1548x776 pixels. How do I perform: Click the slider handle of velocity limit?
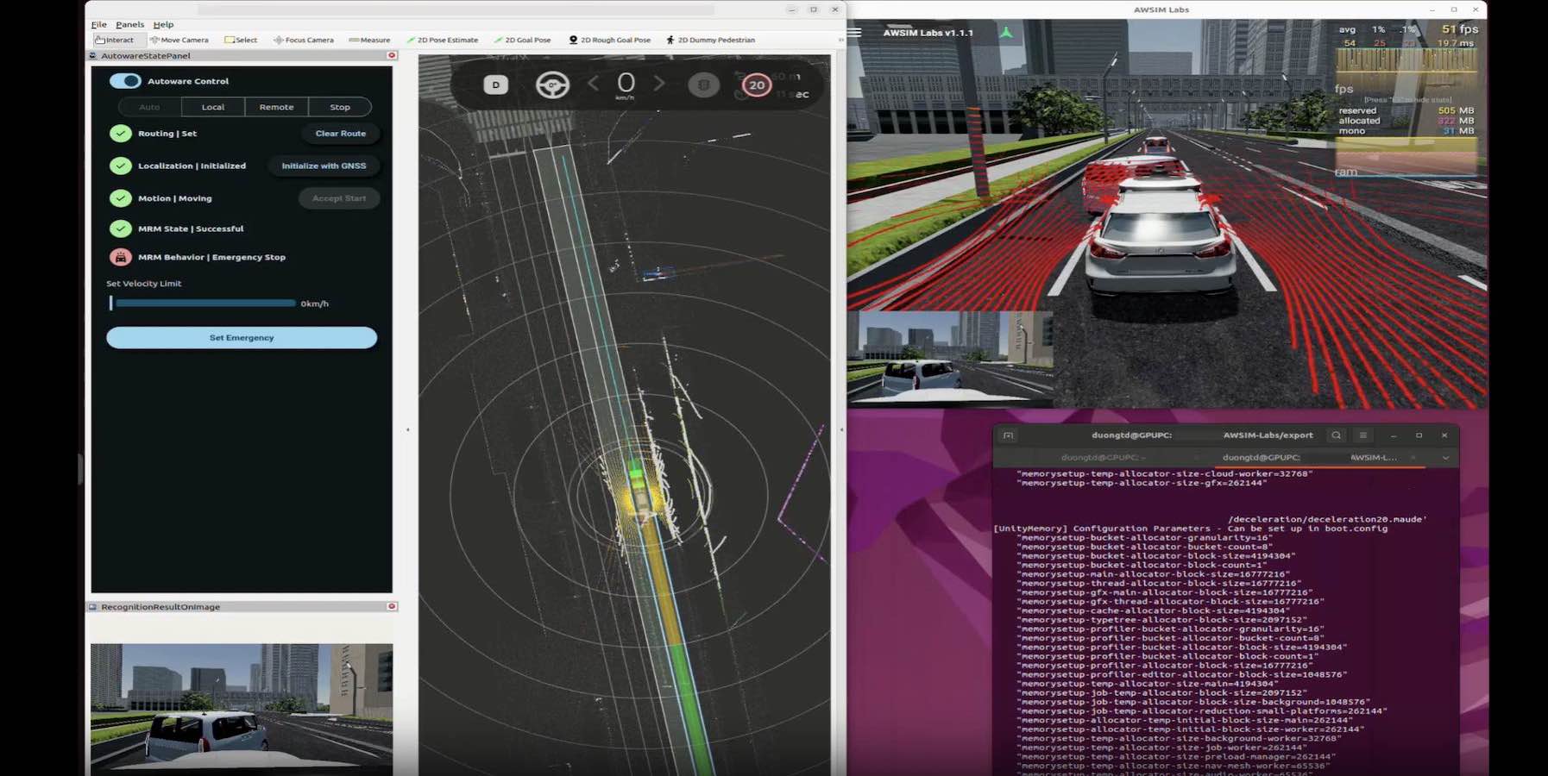(x=111, y=304)
